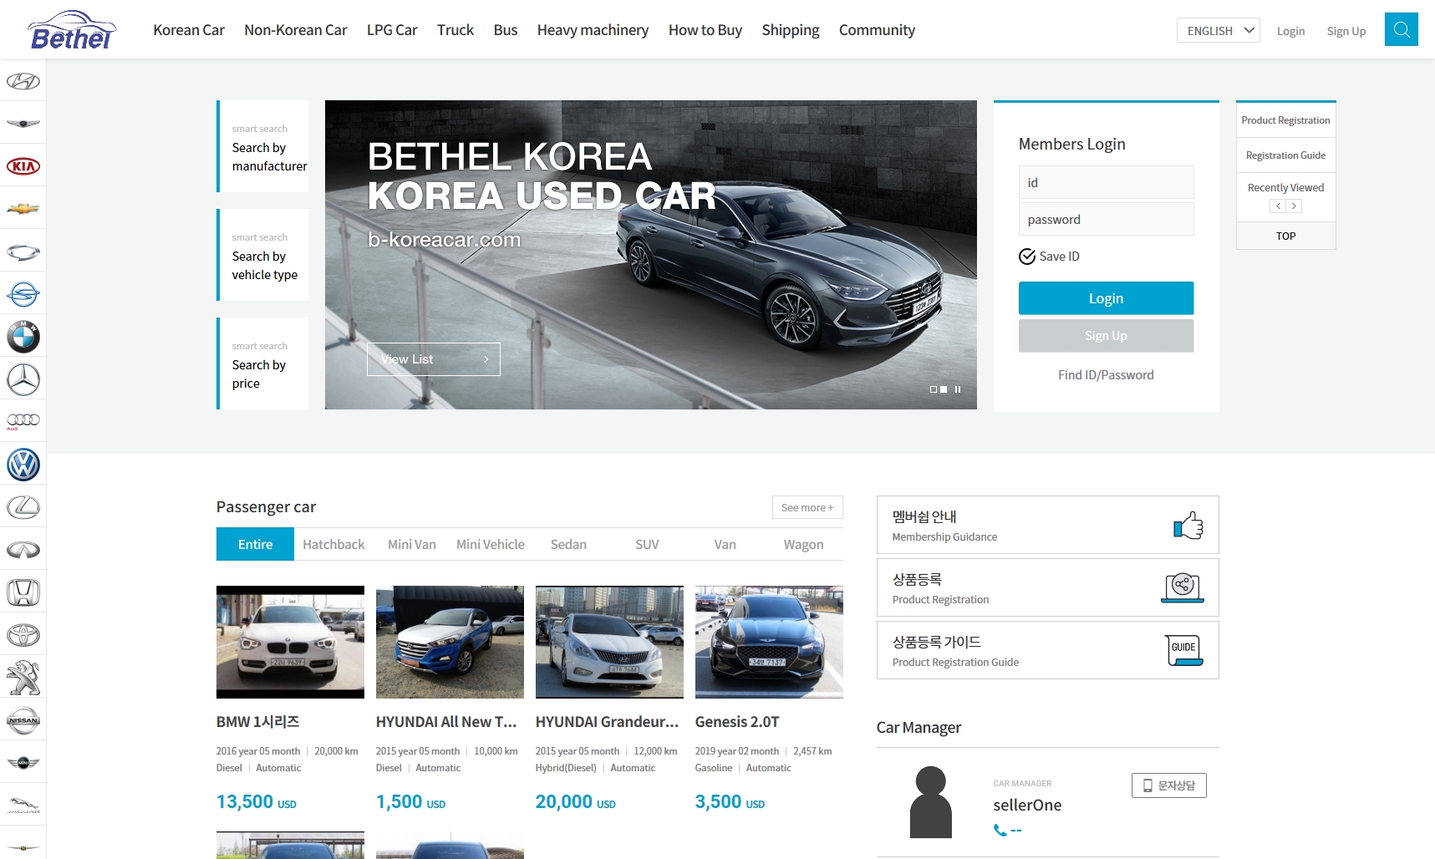Click the Bethel car logo in header
Viewport: 1435px width, 859px height.
coord(72,28)
